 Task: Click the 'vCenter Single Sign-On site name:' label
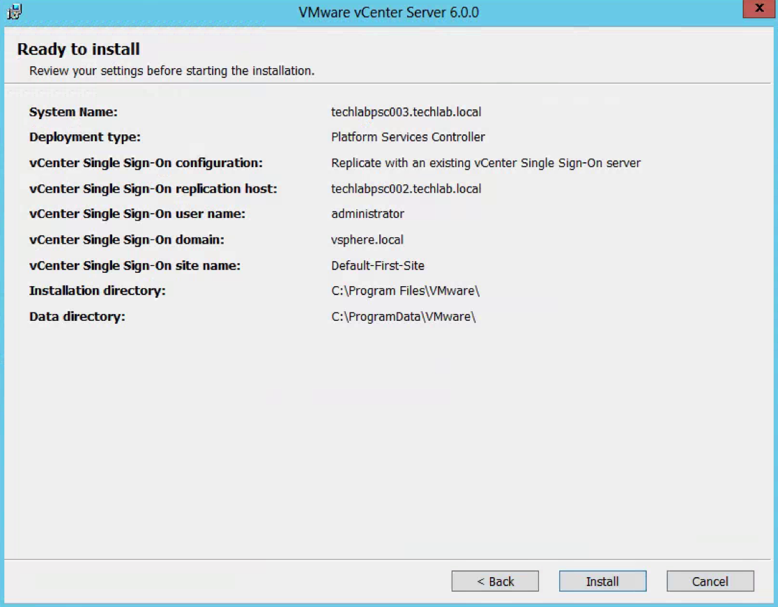click(135, 266)
